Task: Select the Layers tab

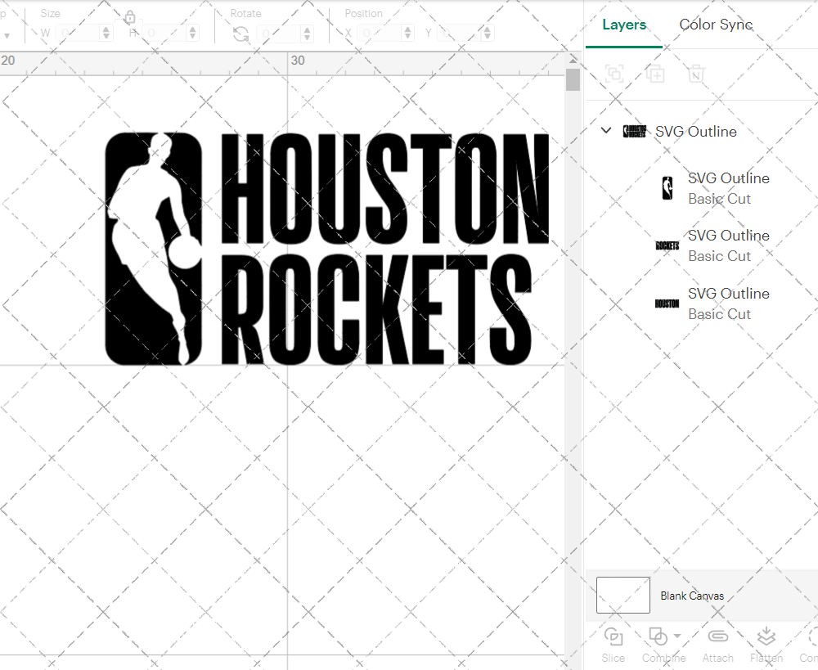Action: click(623, 25)
